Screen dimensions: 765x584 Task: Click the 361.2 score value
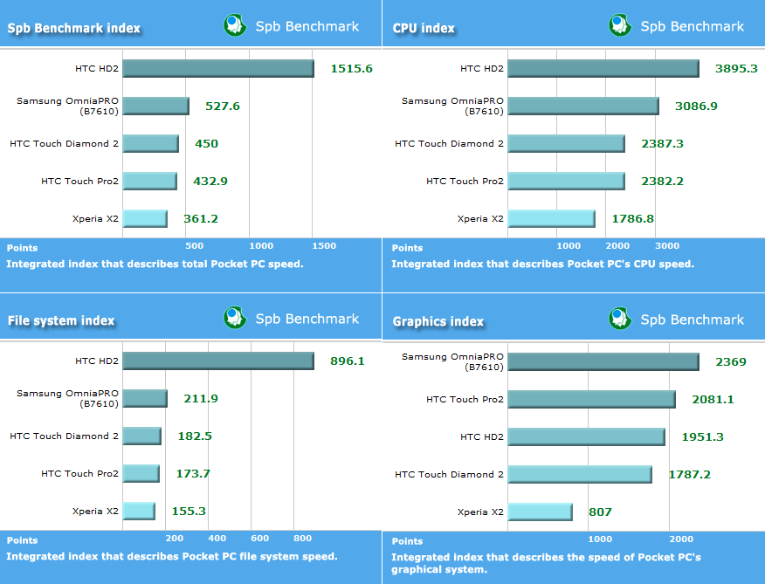pyautogui.click(x=201, y=219)
